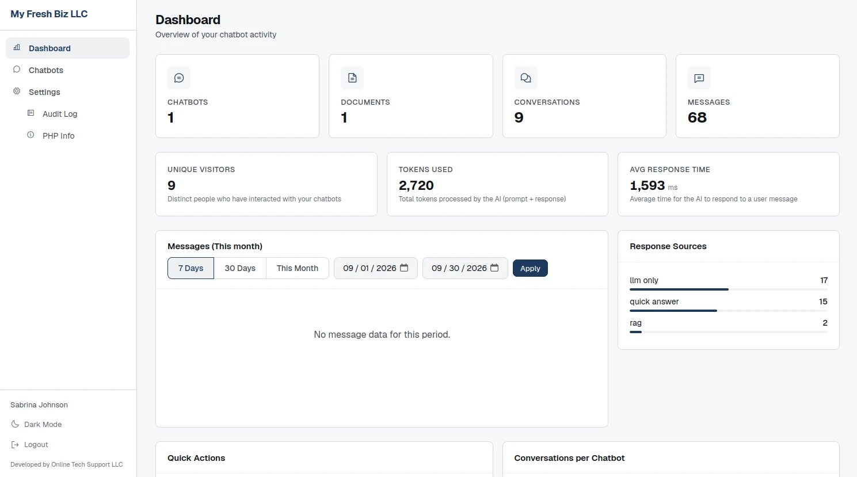
Task: Click the Response Sources heading
Action: (x=668, y=246)
